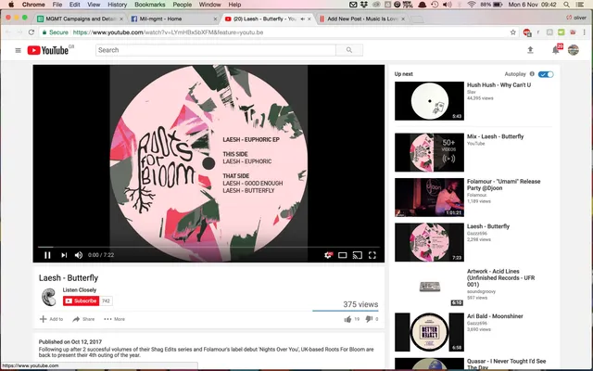593x371 pixels.
Task: Open the Add to playlist dropdown
Action: click(52, 319)
